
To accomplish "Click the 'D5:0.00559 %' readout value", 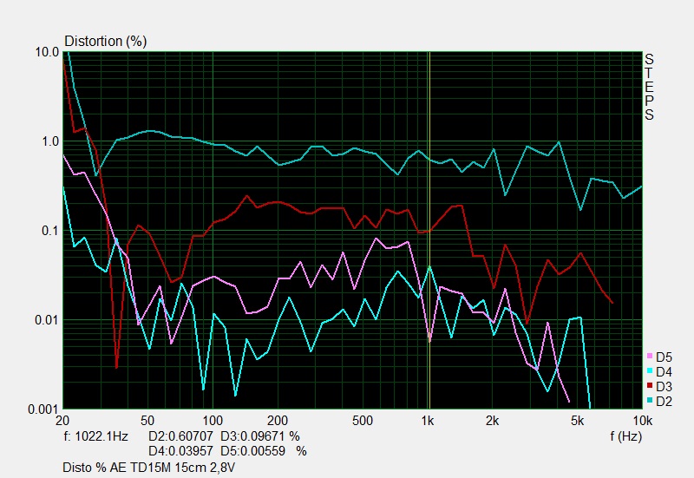I will pyautogui.click(x=264, y=451).
